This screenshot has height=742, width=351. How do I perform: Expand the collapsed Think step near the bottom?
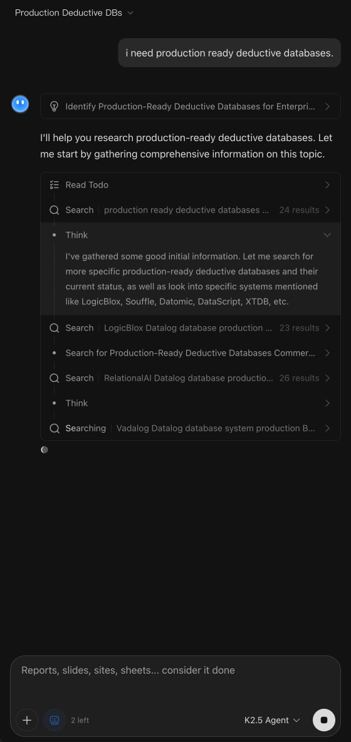tap(191, 403)
